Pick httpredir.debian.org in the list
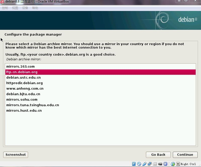 click(x=24, y=83)
